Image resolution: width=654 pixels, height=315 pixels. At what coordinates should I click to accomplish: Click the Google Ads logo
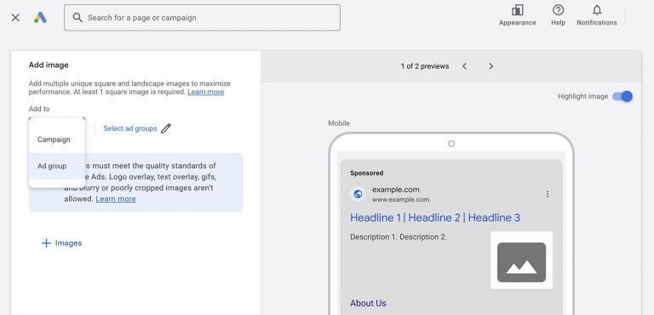pos(41,18)
